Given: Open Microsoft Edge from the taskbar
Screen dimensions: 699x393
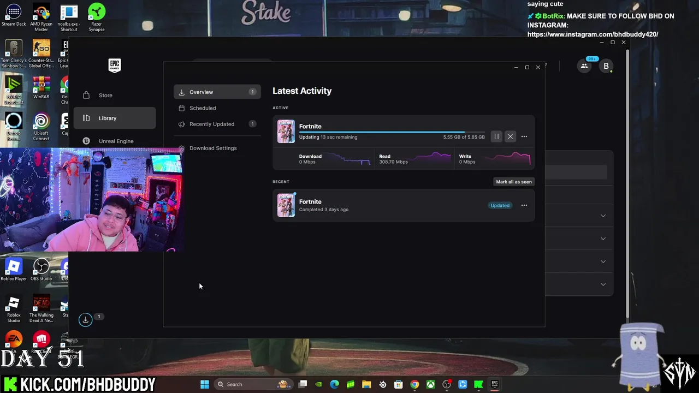Looking at the screenshot, I should click(335, 384).
